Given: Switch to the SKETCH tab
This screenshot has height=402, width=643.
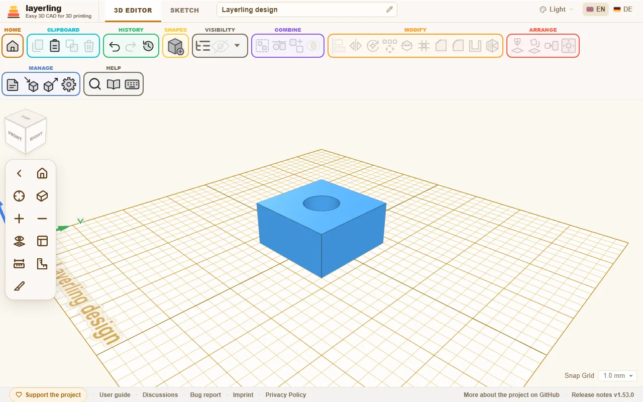Looking at the screenshot, I should click(x=184, y=10).
